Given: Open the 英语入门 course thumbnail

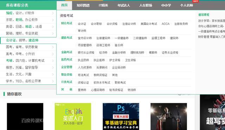Looking at the screenshot, I should [73, 117].
